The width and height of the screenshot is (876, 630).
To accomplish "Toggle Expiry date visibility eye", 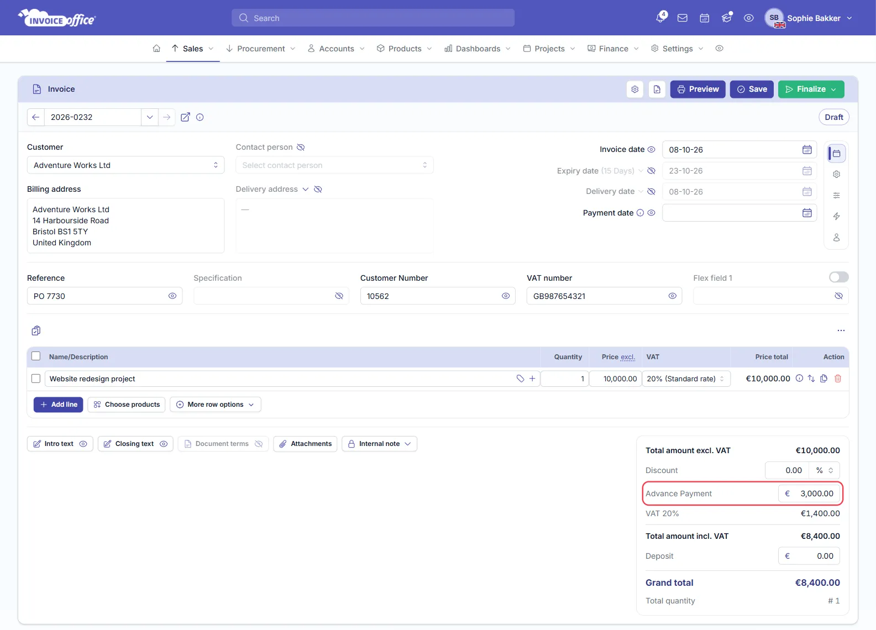I will [x=651, y=171].
